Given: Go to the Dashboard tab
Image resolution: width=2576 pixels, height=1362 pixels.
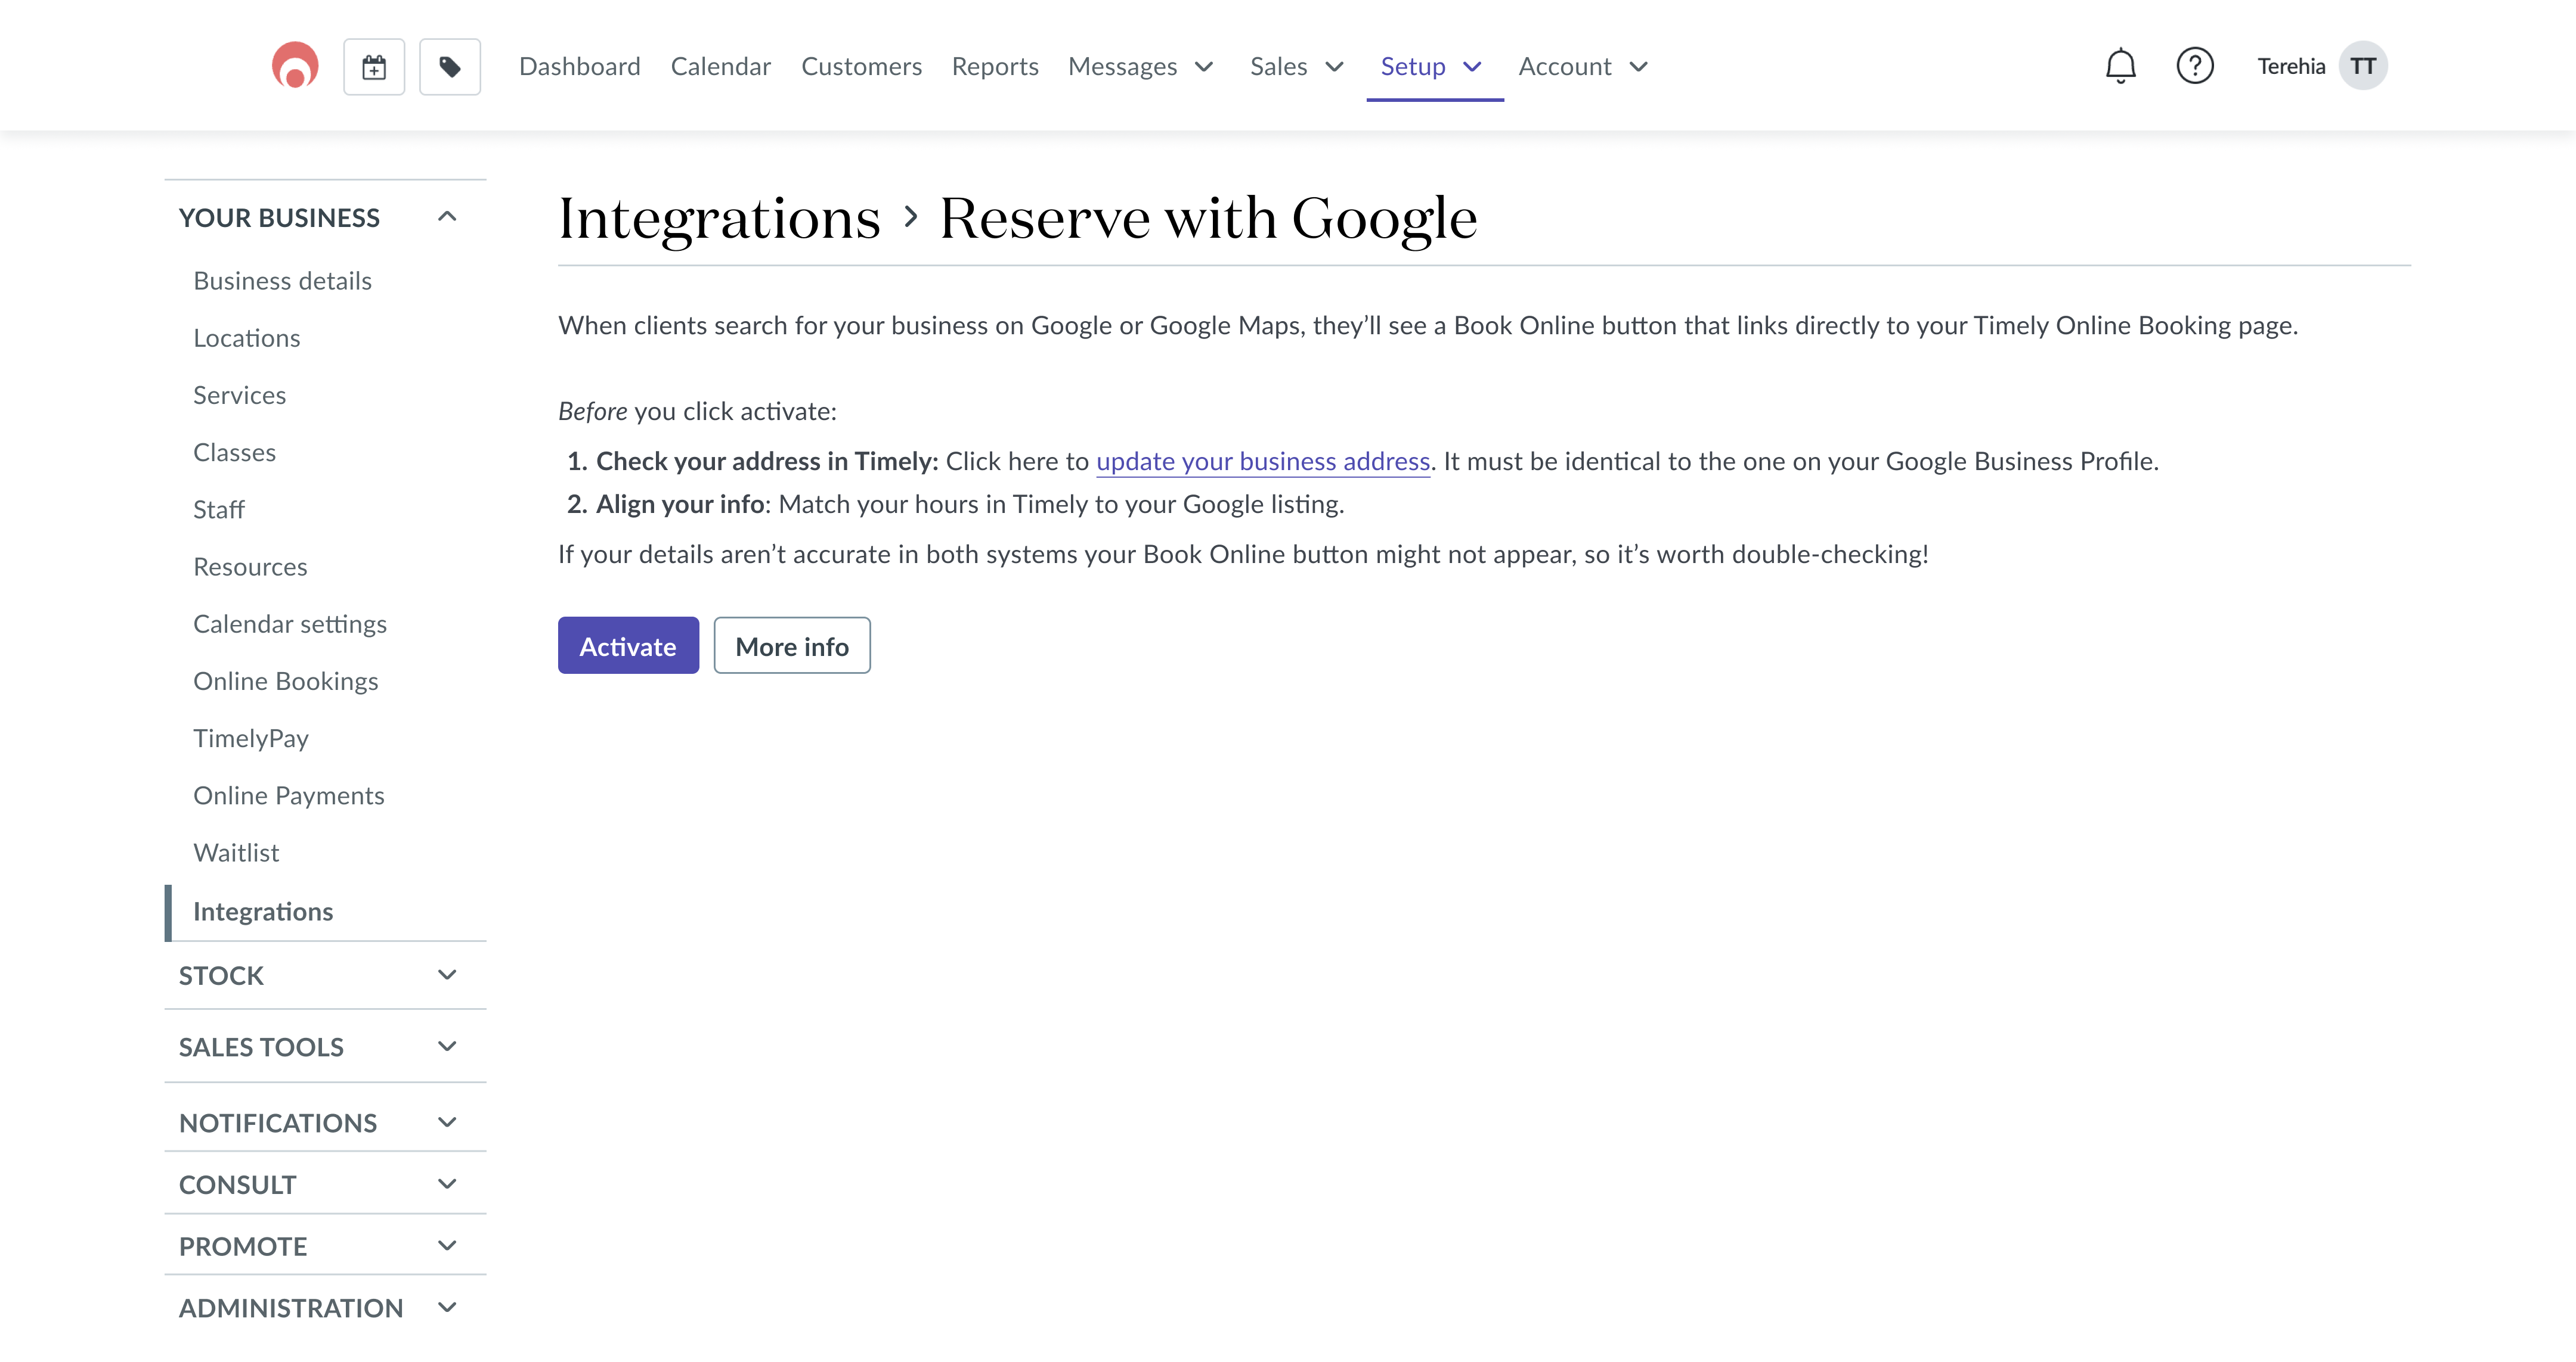Looking at the screenshot, I should tap(579, 66).
